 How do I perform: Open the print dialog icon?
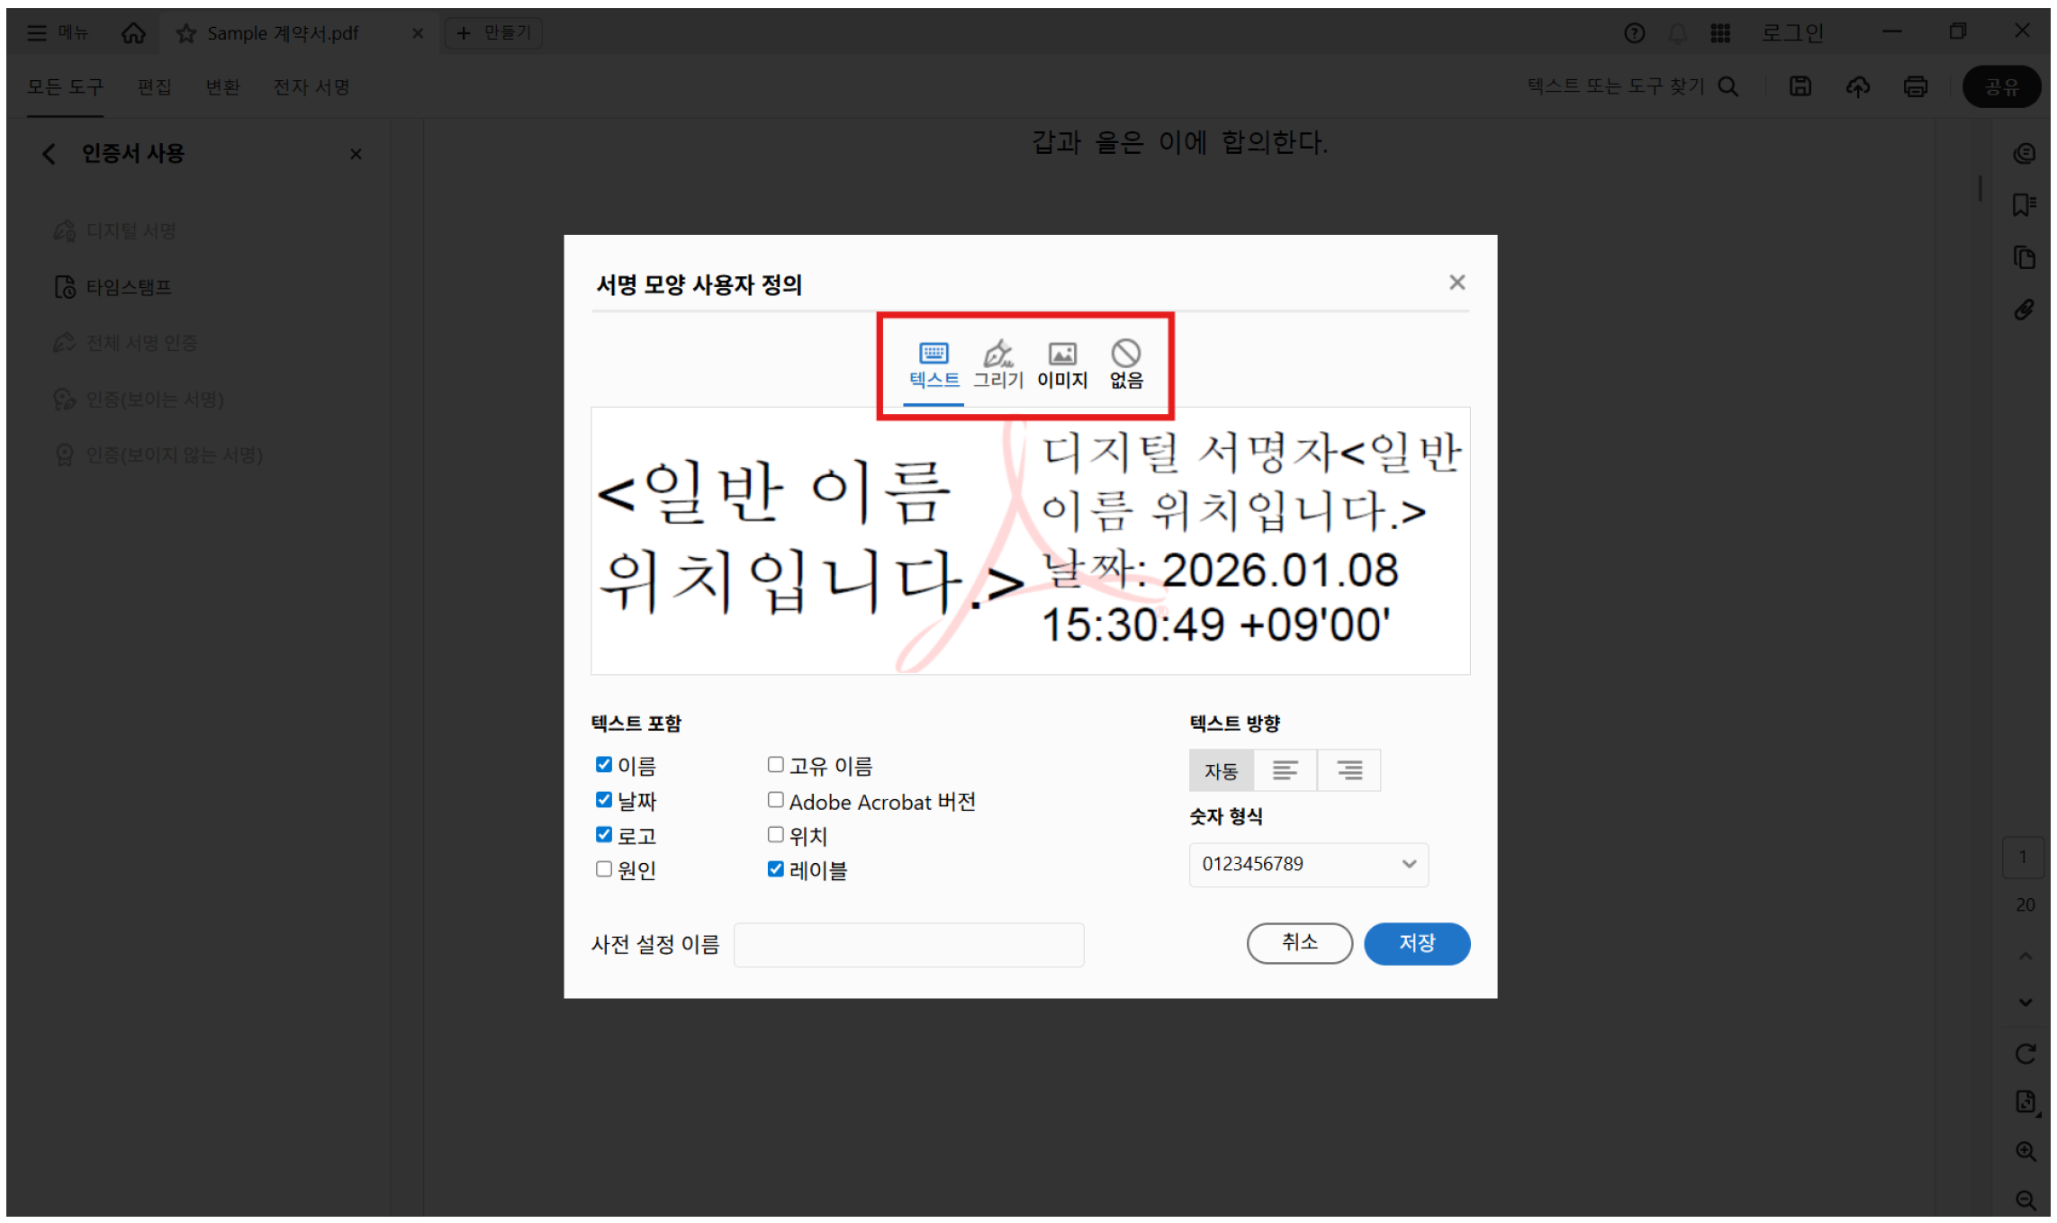1916,86
